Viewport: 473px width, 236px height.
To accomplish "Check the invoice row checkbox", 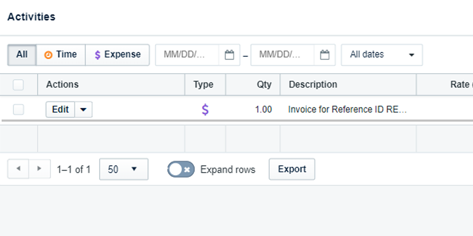I will (x=18, y=109).
